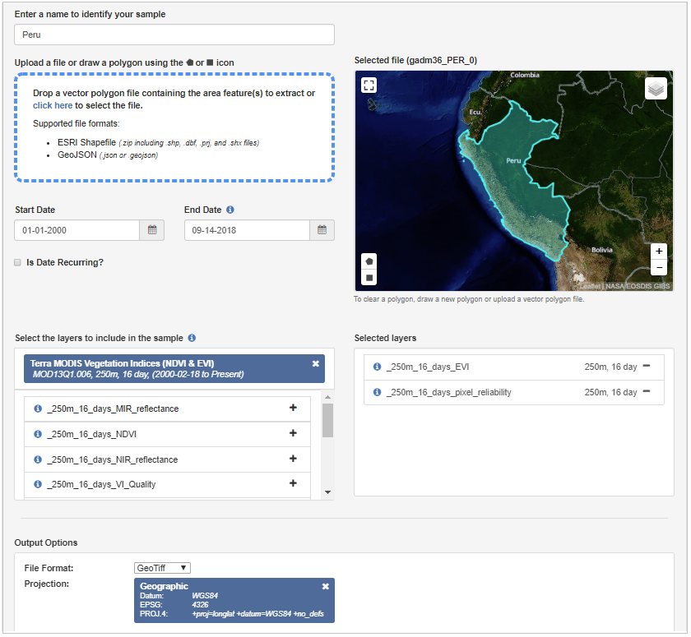Add the _250m_16_days_VI_Quality layer
691x637 pixels.
pyautogui.click(x=293, y=483)
